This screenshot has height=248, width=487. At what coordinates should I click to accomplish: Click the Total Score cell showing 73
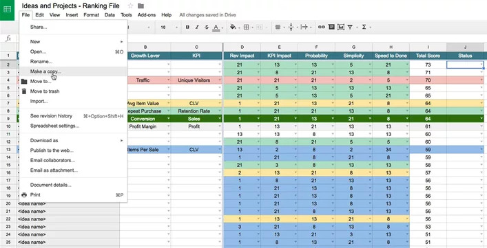coord(428,65)
